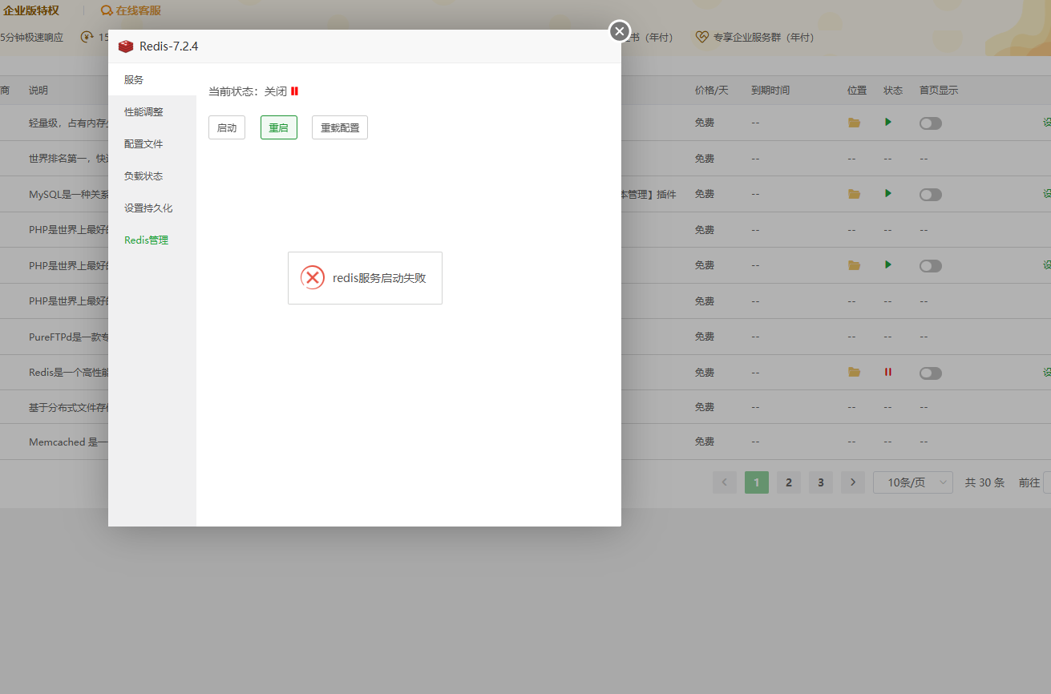This screenshot has width=1051, height=694.
Task: Open the 配置文件 tab
Action: point(152,143)
